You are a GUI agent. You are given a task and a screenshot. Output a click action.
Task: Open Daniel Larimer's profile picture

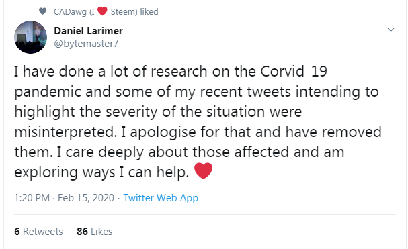point(31,37)
